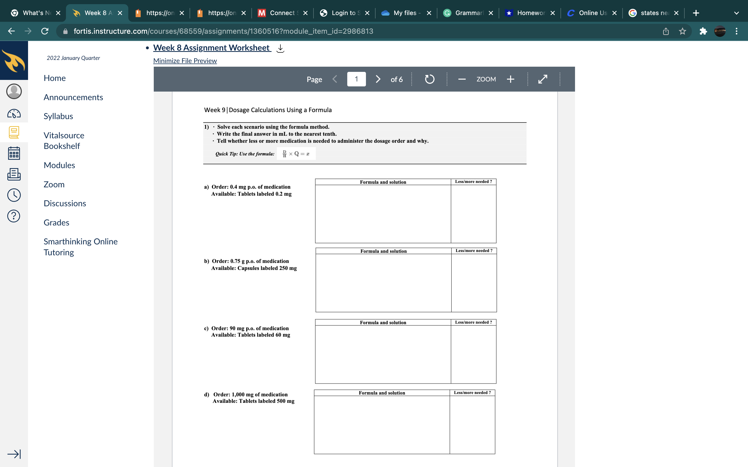Open the Inbox icon in the sidebar

coord(14,174)
